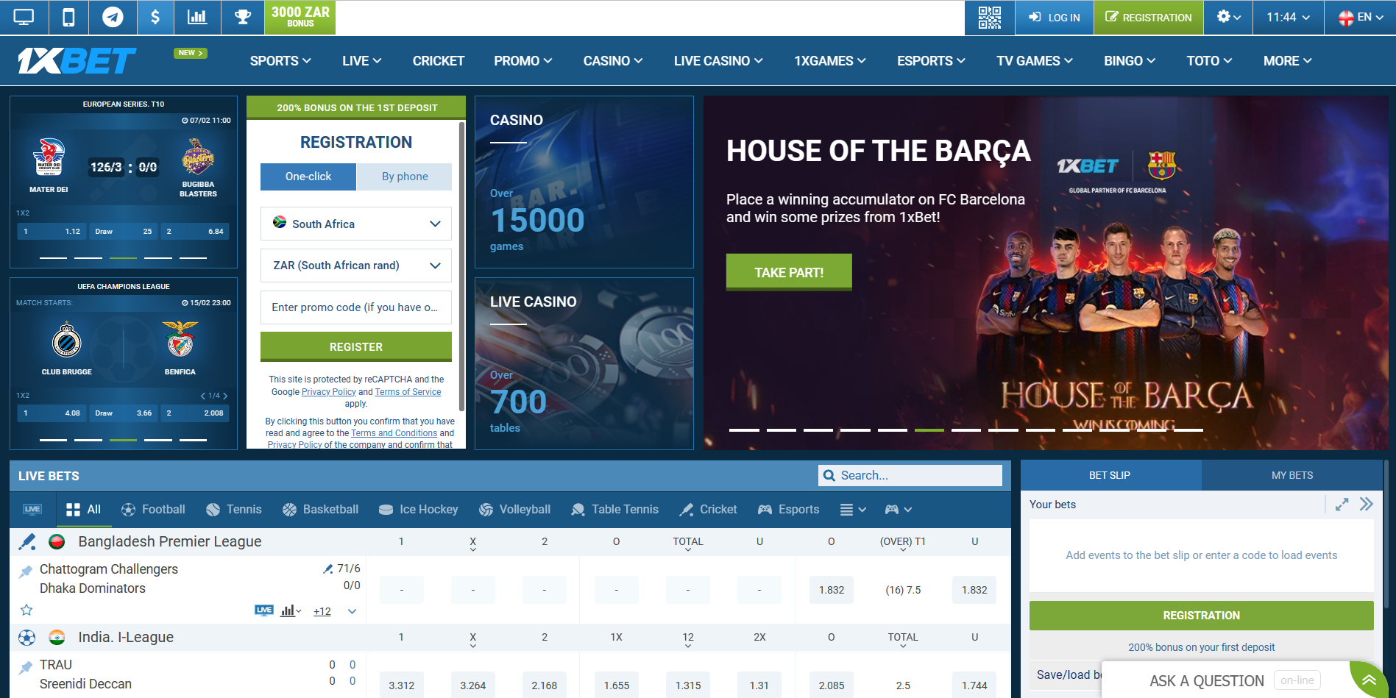Image resolution: width=1396 pixels, height=698 pixels.
Task: Open the South Africa country dropdown
Action: coord(356,224)
